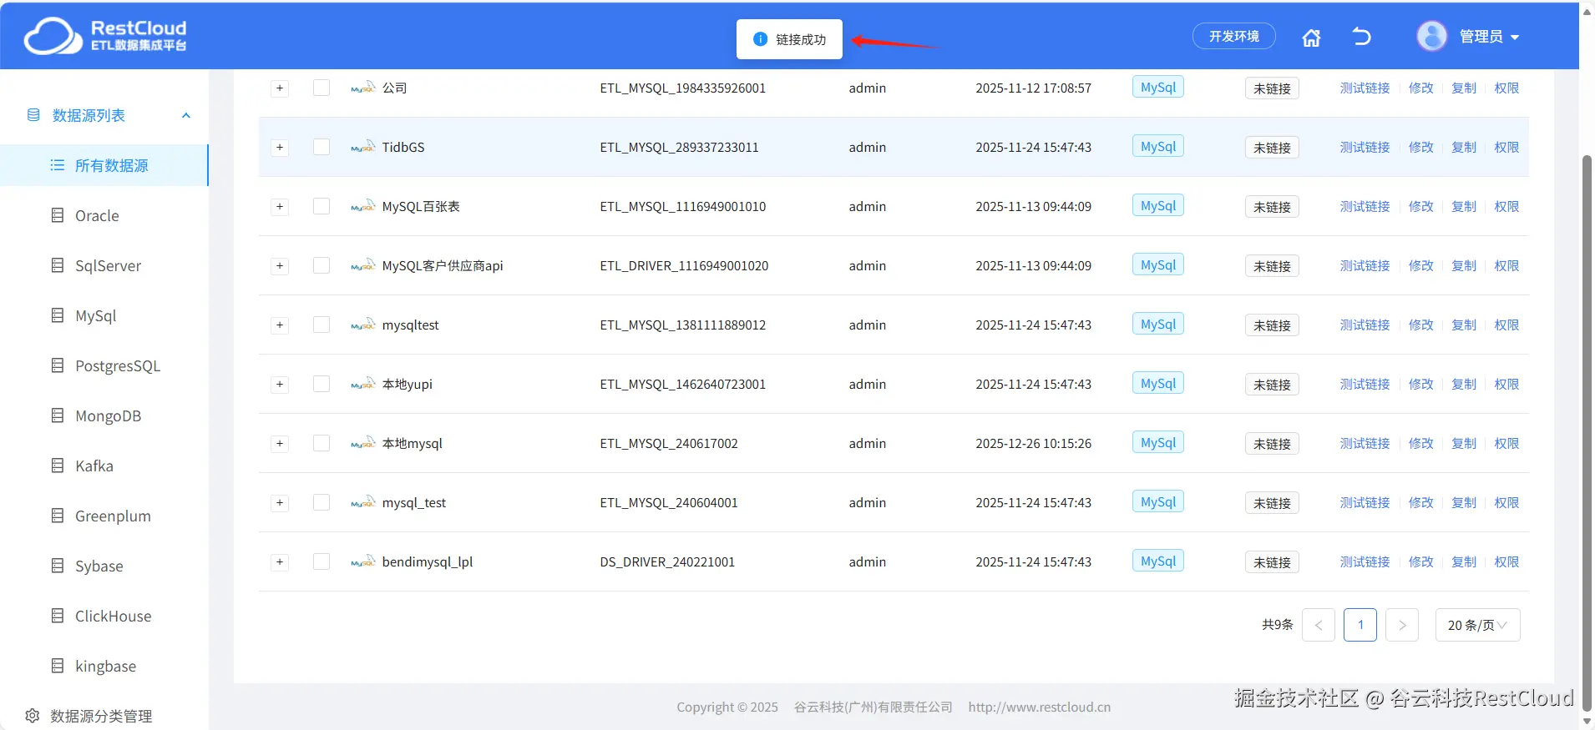Click the back arrow icon in header
The image size is (1595, 730).
tap(1361, 37)
